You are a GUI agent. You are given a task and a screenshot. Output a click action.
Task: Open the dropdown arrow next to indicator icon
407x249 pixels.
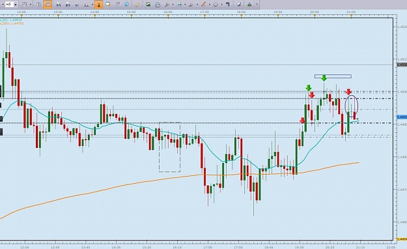click(x=92, y=5)
